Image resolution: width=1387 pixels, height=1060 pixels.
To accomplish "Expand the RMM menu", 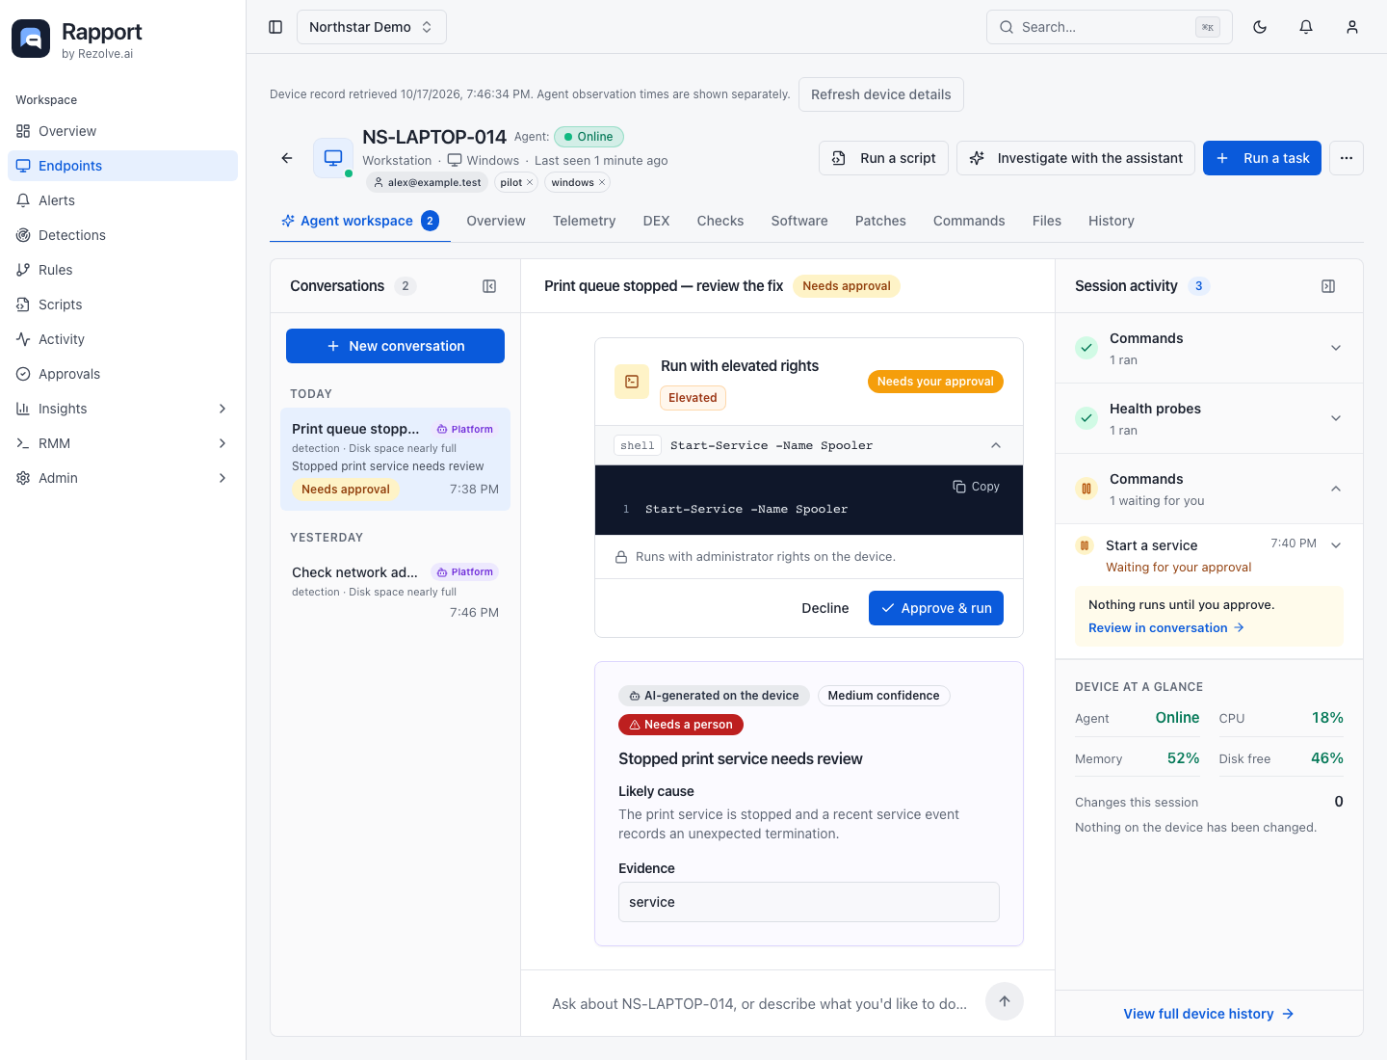I will click(x=122, y=443).
